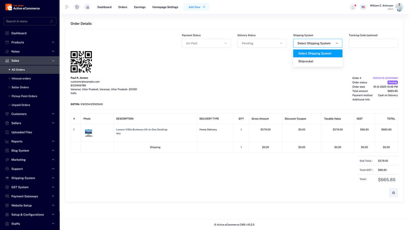This screenshot has height=230, width=409.
Task: Click the Marketing megaphone icon in sidebar
Action: 7,160
